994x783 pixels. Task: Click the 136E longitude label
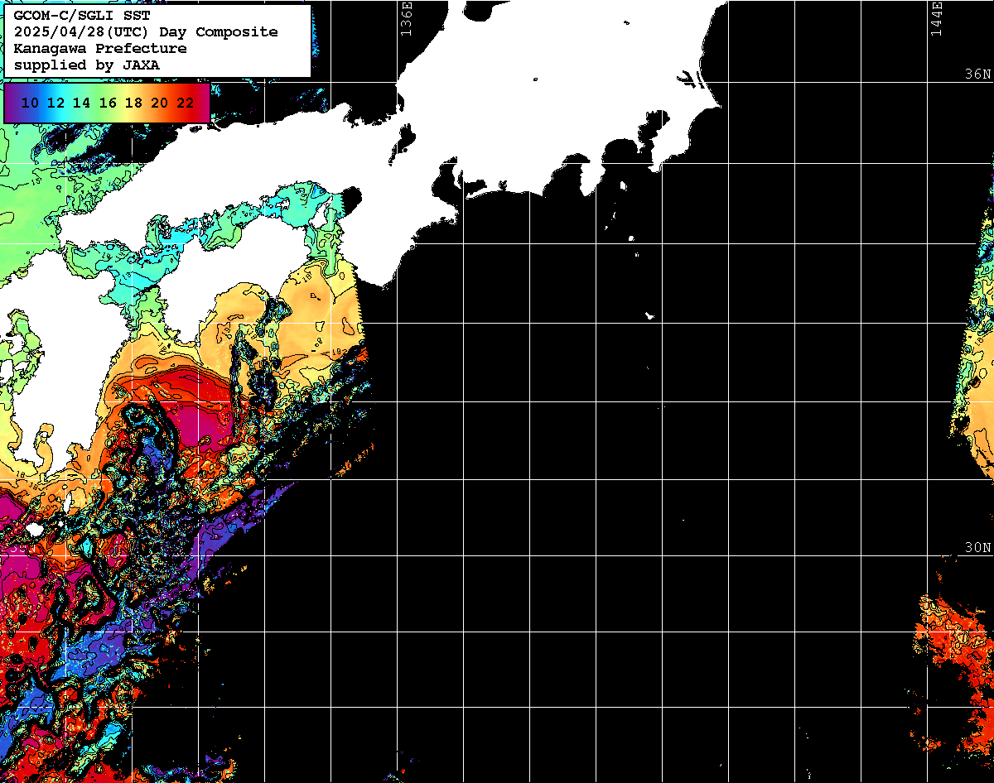click(406, 18)
